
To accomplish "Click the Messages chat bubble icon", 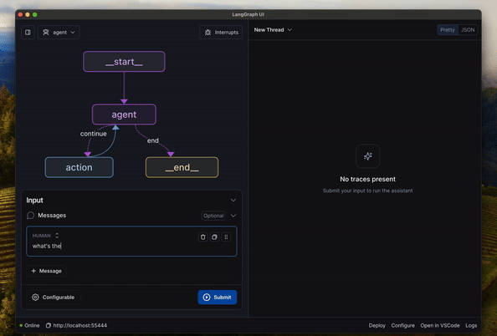I will (31, 216).
